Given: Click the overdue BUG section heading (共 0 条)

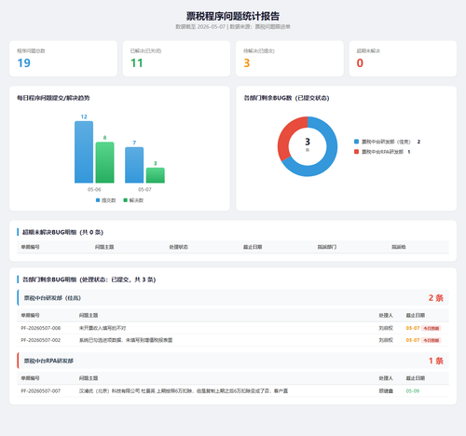Looking at the screenshot, I should pyautogui.click(x=62, y=232).
